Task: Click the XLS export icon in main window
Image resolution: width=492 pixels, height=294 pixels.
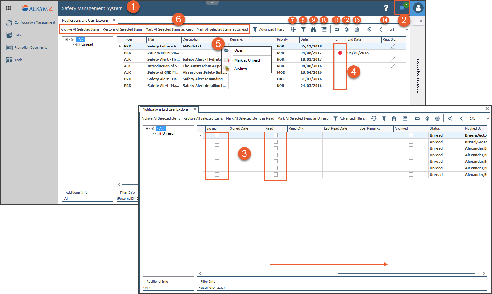Action: tap(357, 29)
